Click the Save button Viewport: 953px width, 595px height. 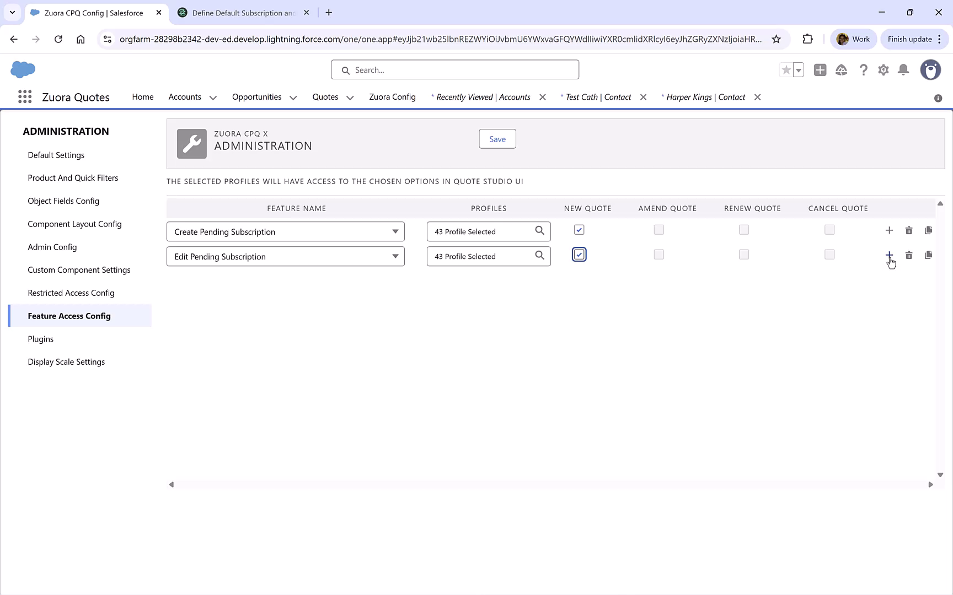coord(497,139)
